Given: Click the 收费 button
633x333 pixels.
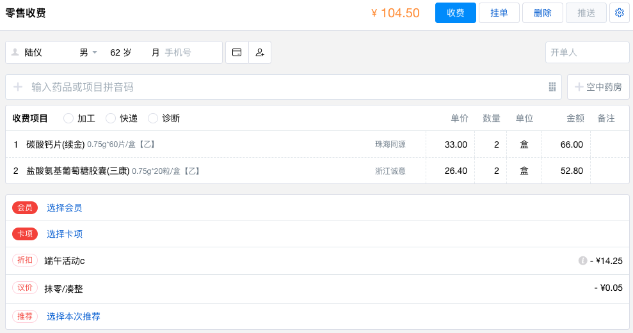Looking at the screenshot, I should (x=456, y=13).
